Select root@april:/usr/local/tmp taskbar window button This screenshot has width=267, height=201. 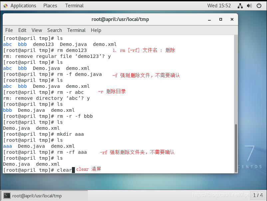pos(45,196)
